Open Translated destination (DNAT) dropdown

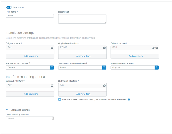pyautogui.click(x=82, y=68)
